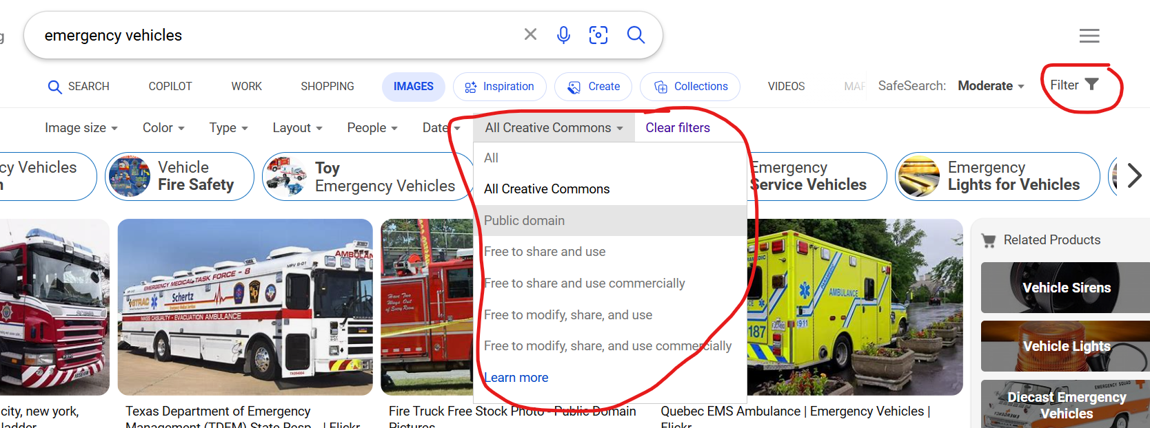Image resolution: width=1150 pixels, height=428 pixels.
Task: Expand the Date filter
Action: point(441,128)
